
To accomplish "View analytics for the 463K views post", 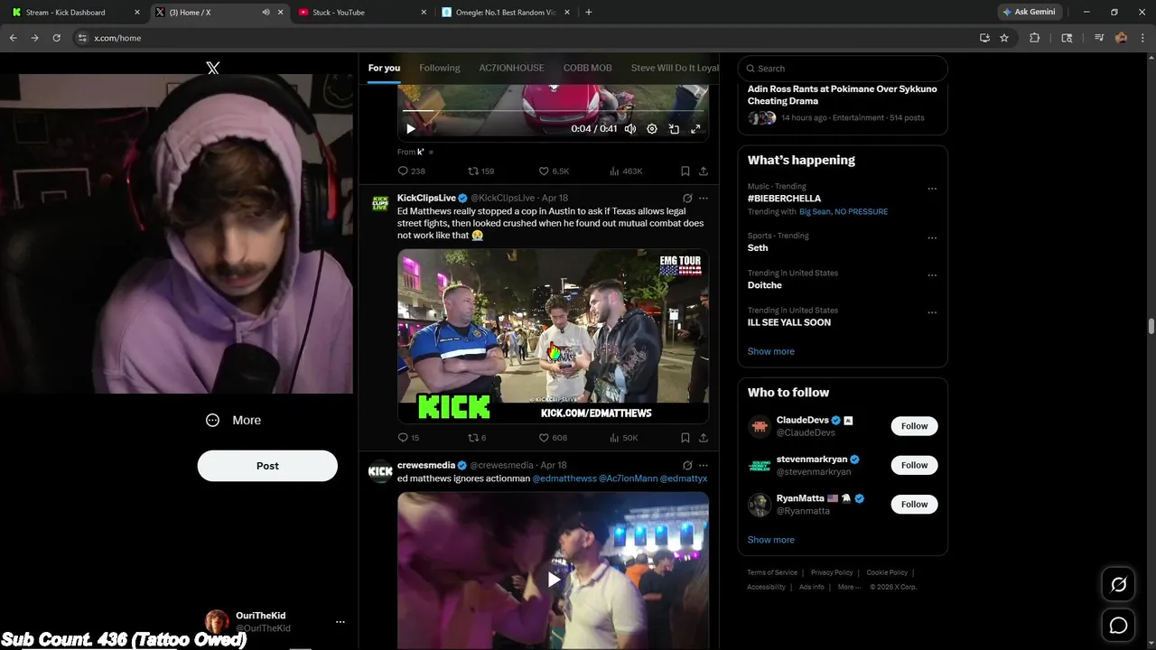I will 626,171.
